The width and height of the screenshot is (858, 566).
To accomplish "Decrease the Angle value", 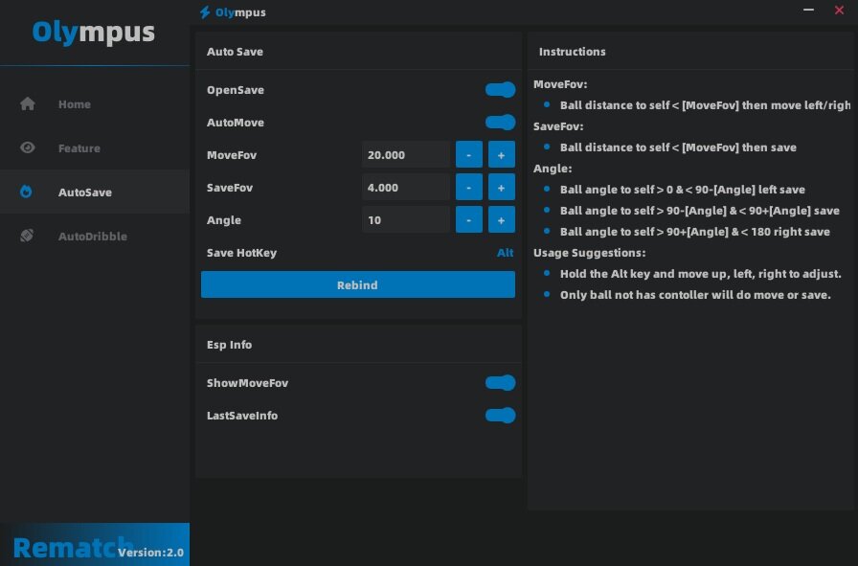I will coord(469,220).
